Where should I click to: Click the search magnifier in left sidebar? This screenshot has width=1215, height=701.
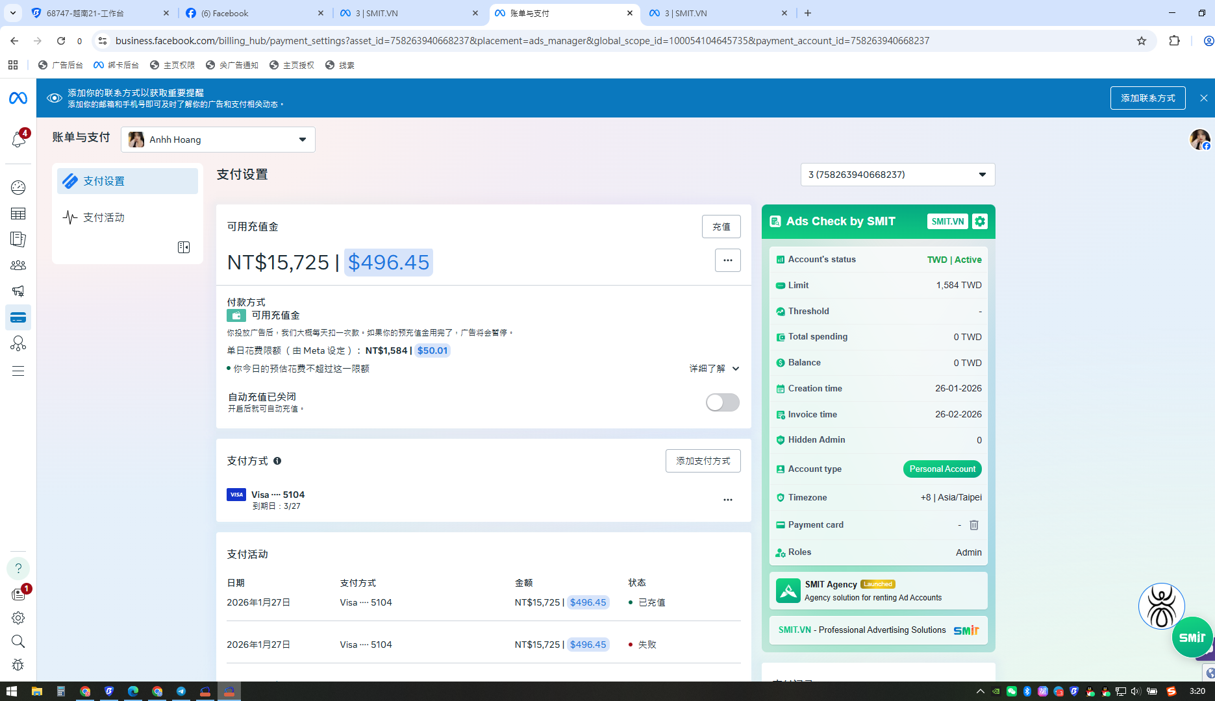pos(18,641)
